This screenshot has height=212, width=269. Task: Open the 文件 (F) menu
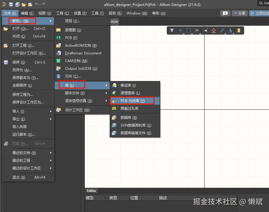coord(10,13)
